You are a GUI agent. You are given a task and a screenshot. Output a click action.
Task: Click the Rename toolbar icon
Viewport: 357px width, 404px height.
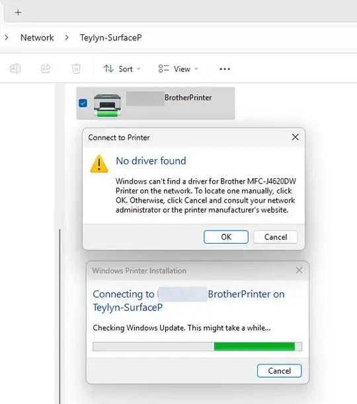tap(15, 69)
